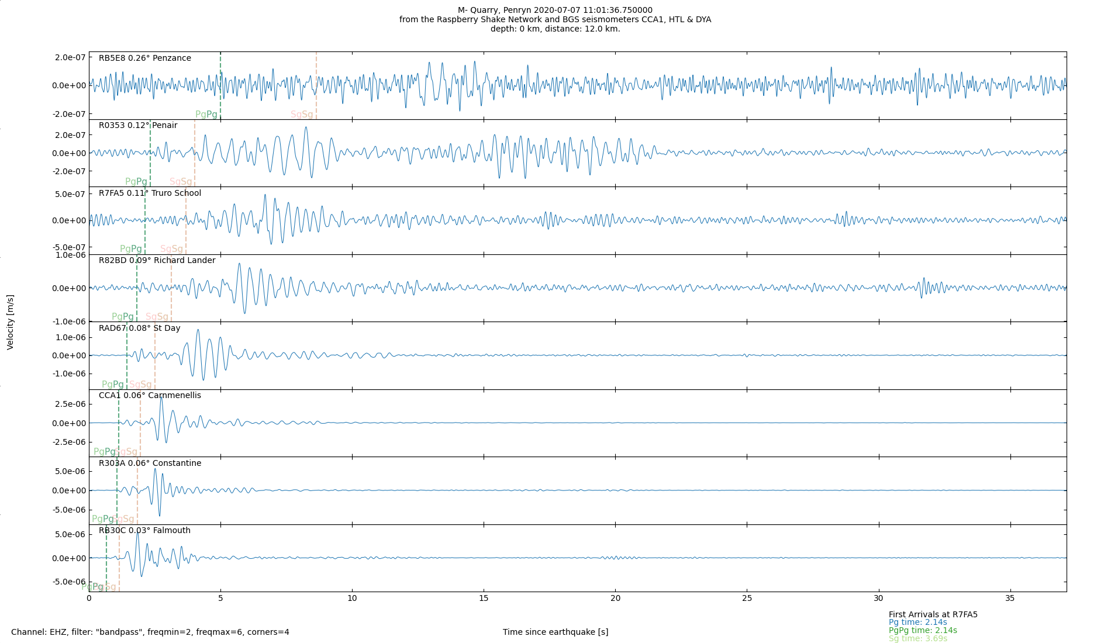
Task: Click the pink Sg dashed marker in the Penzance panel
Action: (316, 85)
